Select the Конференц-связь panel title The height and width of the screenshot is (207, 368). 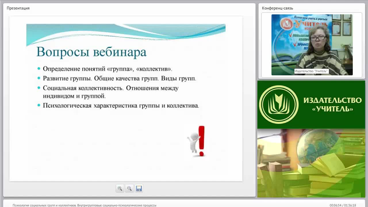click(277, 8)
